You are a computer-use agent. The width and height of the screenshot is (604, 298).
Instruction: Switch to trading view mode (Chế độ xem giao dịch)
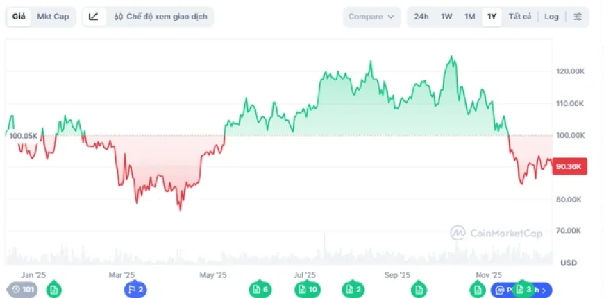160,17
